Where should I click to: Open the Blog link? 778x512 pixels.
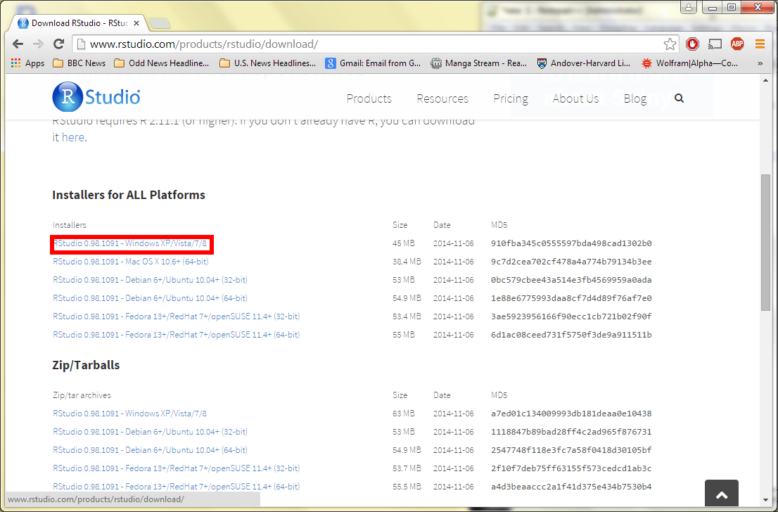click(635, 98)
